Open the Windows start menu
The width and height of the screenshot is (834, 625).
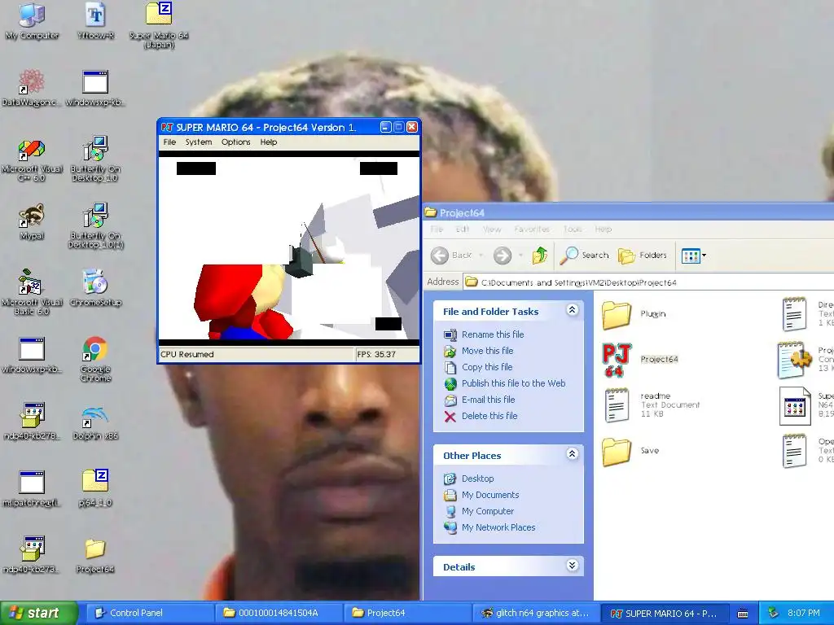pyautogui.click(x=38, y=613)
